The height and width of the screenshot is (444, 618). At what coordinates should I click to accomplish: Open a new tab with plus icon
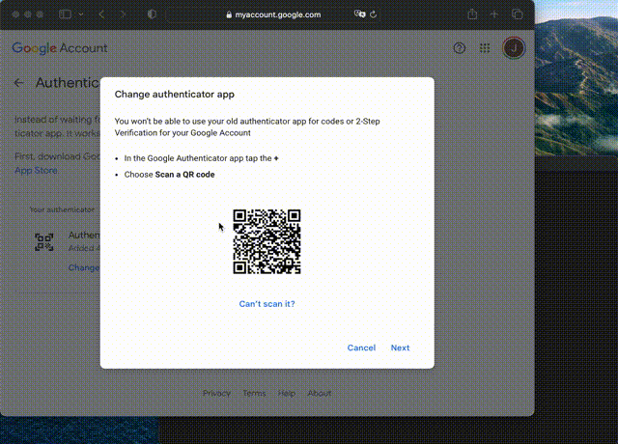494,14
